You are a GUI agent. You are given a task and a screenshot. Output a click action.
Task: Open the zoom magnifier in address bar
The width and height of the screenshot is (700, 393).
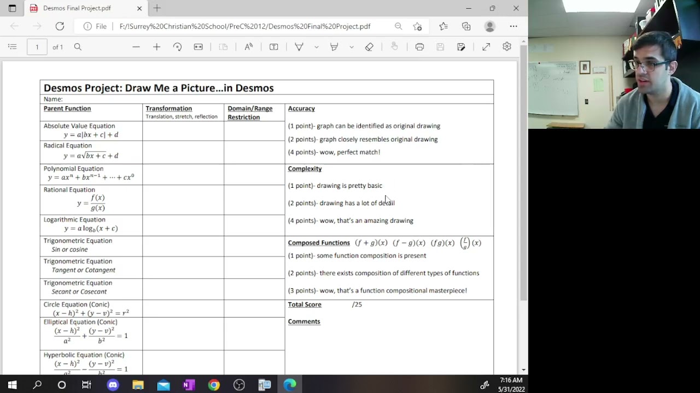[398, 26]
